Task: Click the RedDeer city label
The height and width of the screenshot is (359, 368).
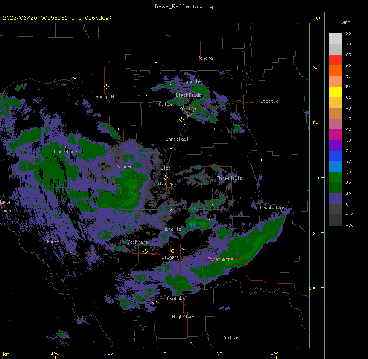Action: coord(188,109)
